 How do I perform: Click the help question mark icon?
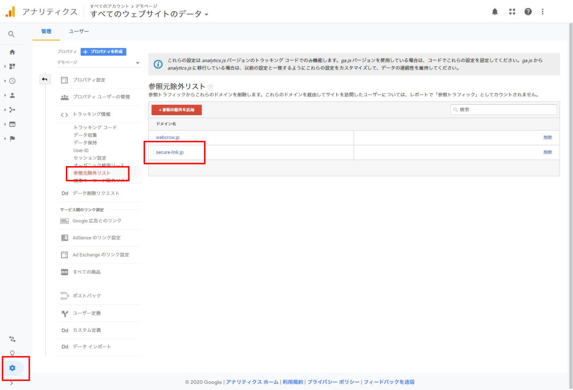coord(528,11)
